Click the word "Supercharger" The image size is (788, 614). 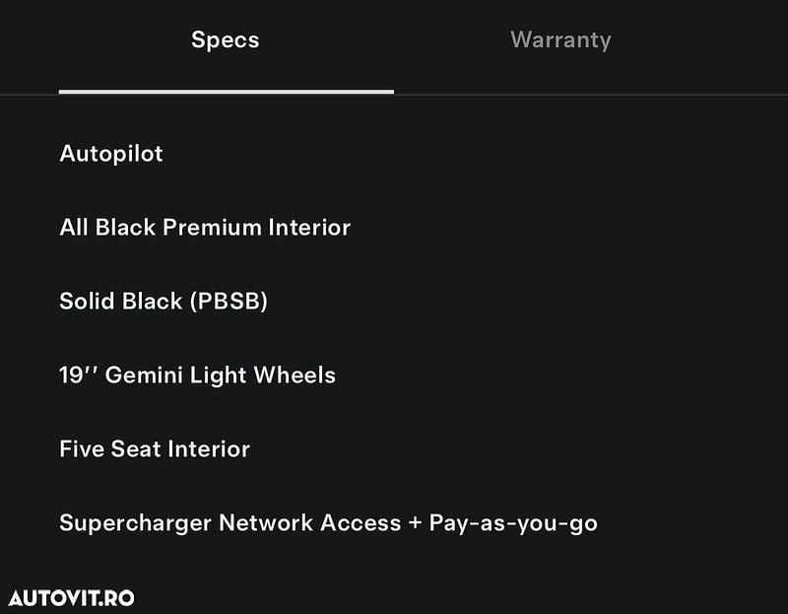[x=135, y=523]
